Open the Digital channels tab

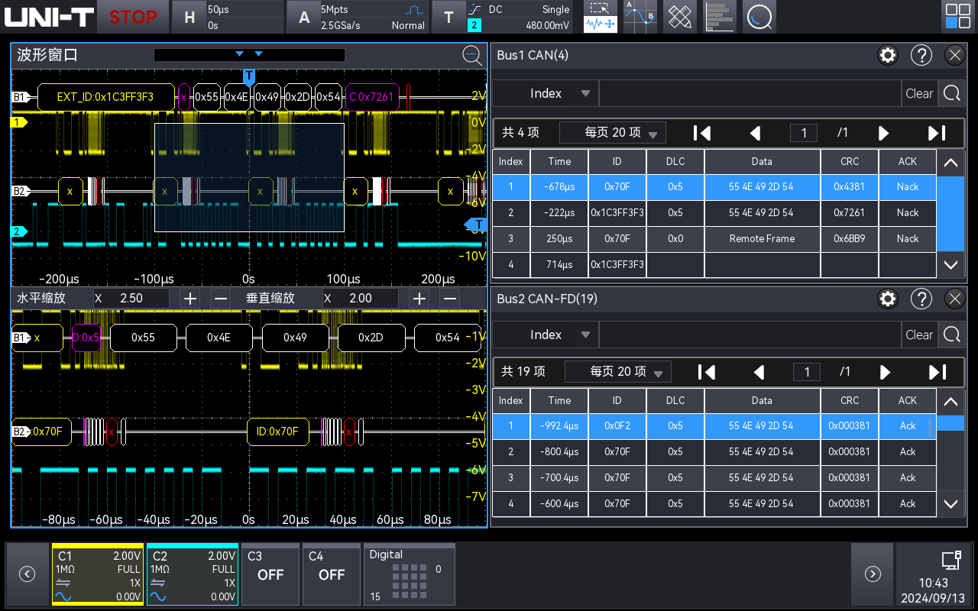pos(409,574)
